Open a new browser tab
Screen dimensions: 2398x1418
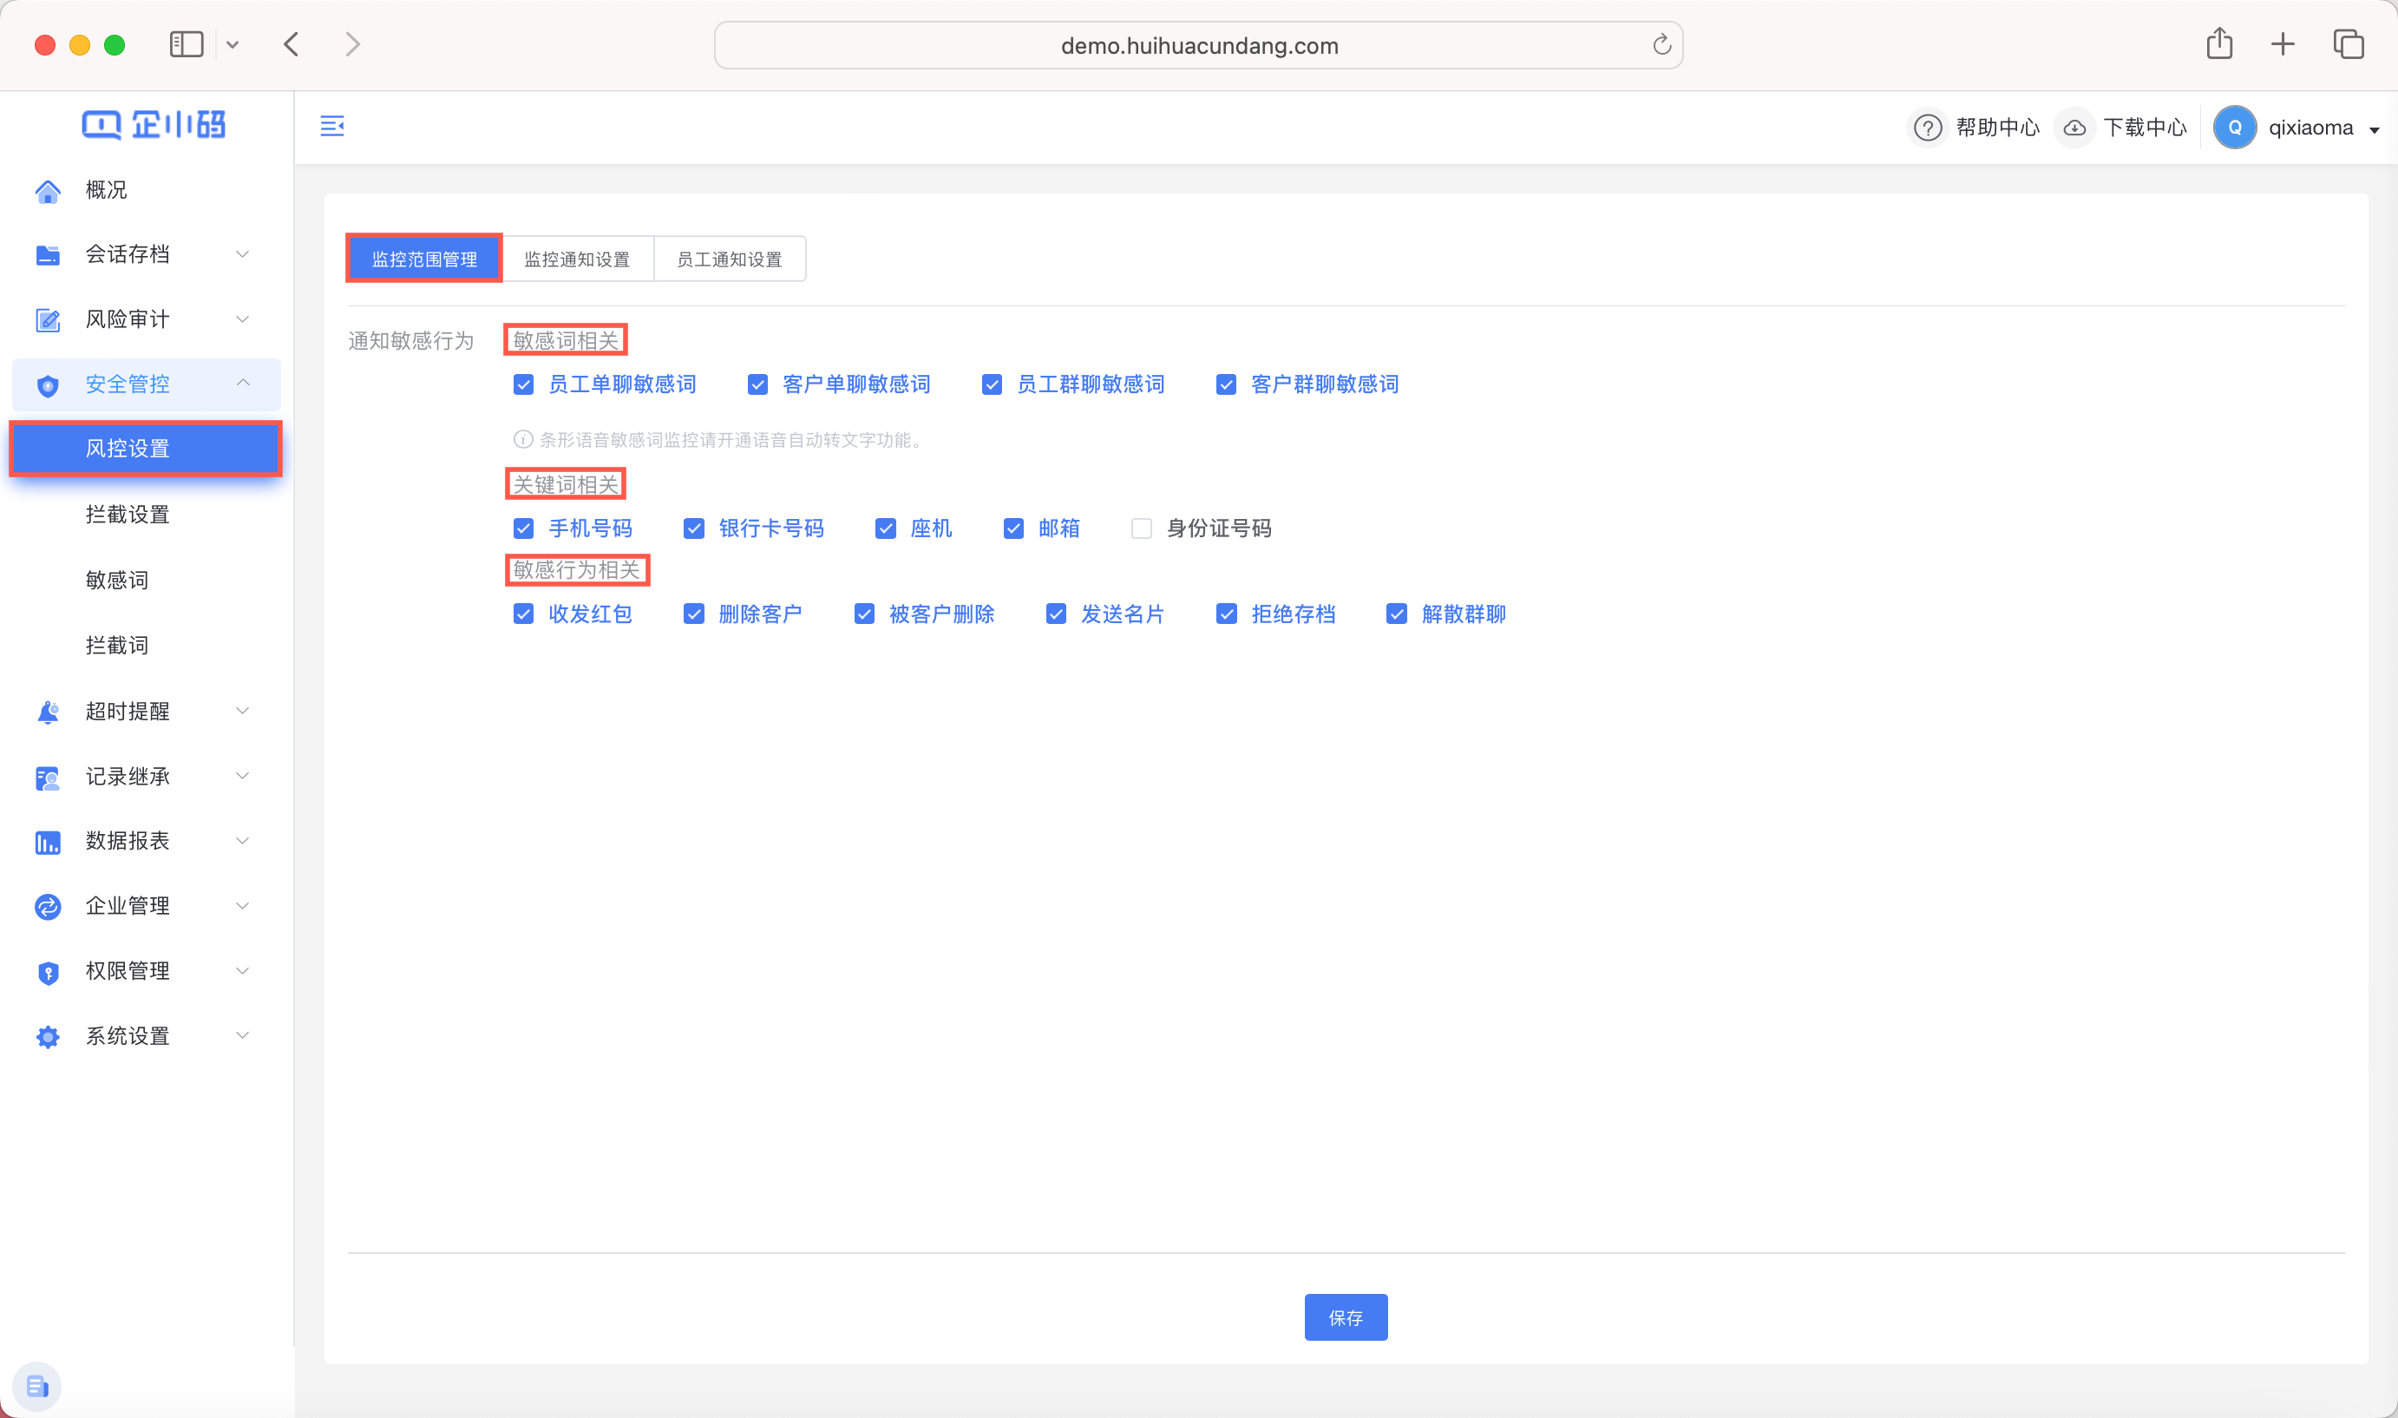(2283, 44)
